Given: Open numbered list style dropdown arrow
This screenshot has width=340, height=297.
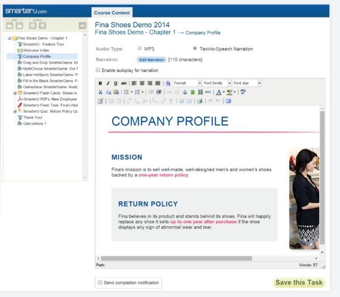Looking at the screenshot, I should [143, 92].
